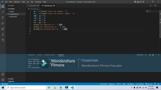Select Python terminal shell label

140,55
